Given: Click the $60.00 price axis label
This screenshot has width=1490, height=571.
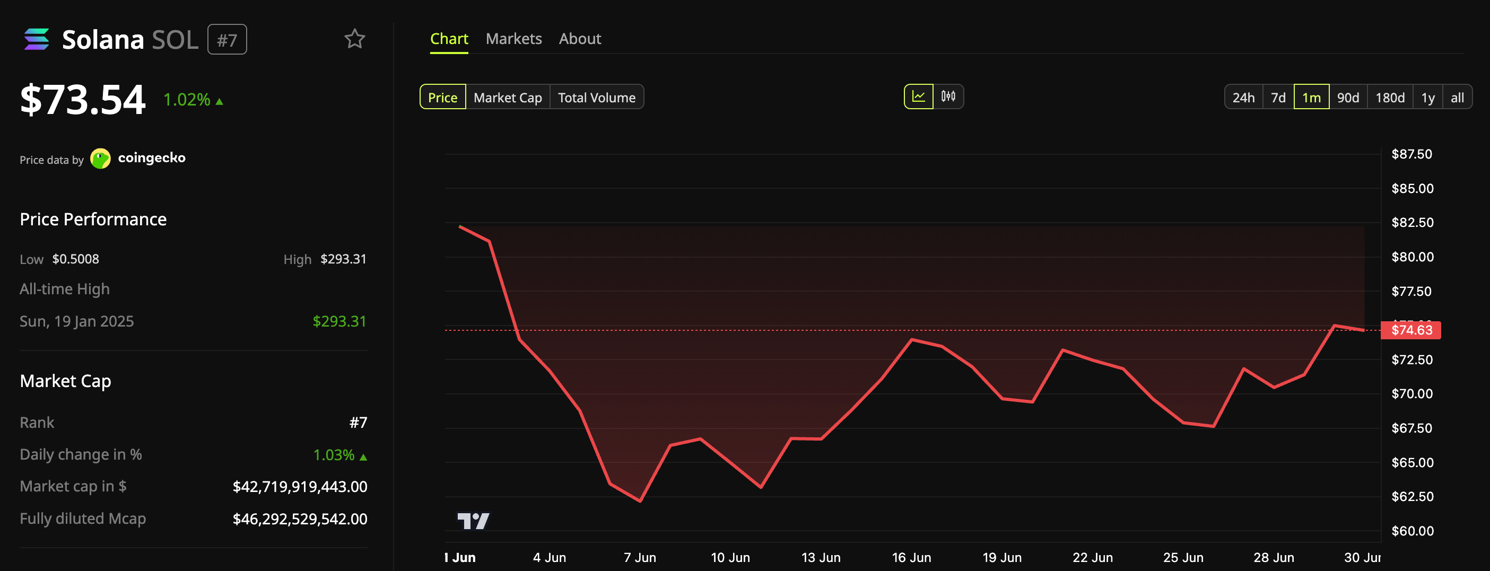Looking at the screenshot, I should coord(1412,531).
